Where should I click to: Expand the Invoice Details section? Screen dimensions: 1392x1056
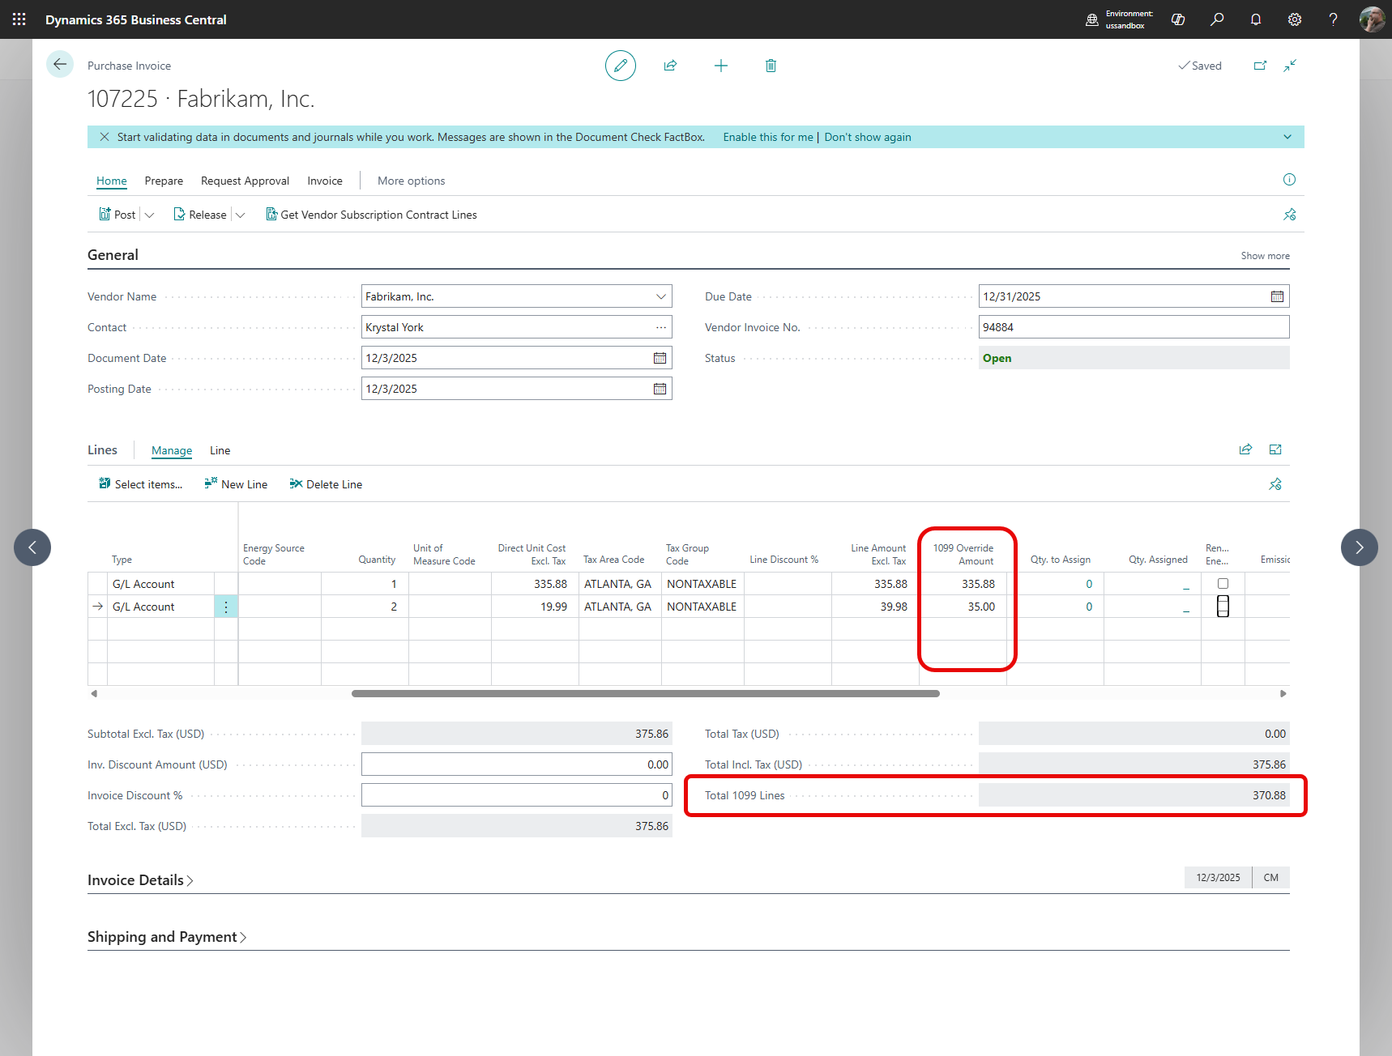pyautogui.click(x=140, y=880)
